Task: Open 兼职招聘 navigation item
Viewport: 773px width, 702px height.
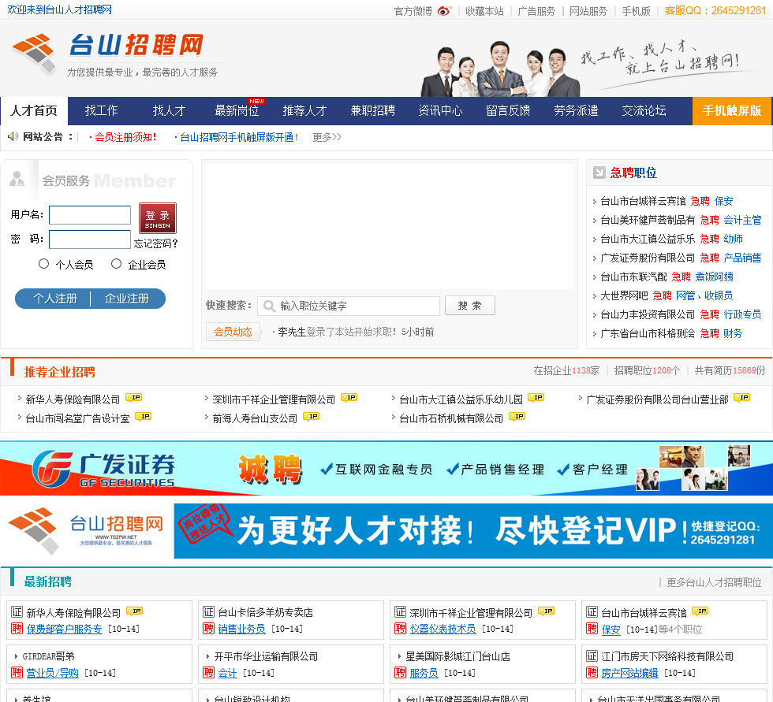Action: click(x=372, y=111)
